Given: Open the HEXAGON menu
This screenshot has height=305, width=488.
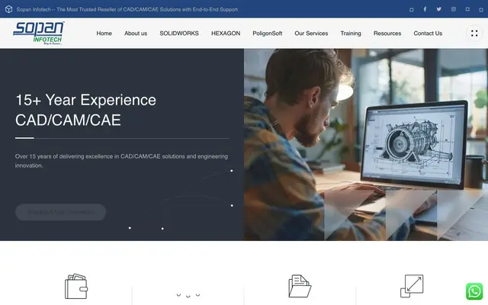Looking at the screenshot, I should pos(226,34).
